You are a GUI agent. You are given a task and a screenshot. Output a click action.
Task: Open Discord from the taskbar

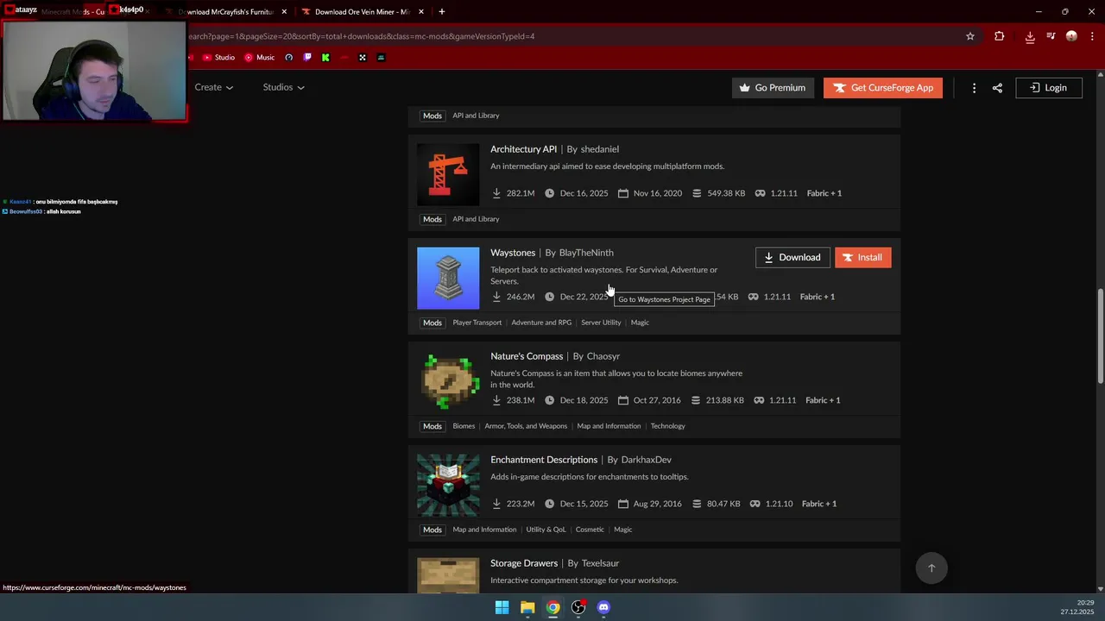pos(603,607)
